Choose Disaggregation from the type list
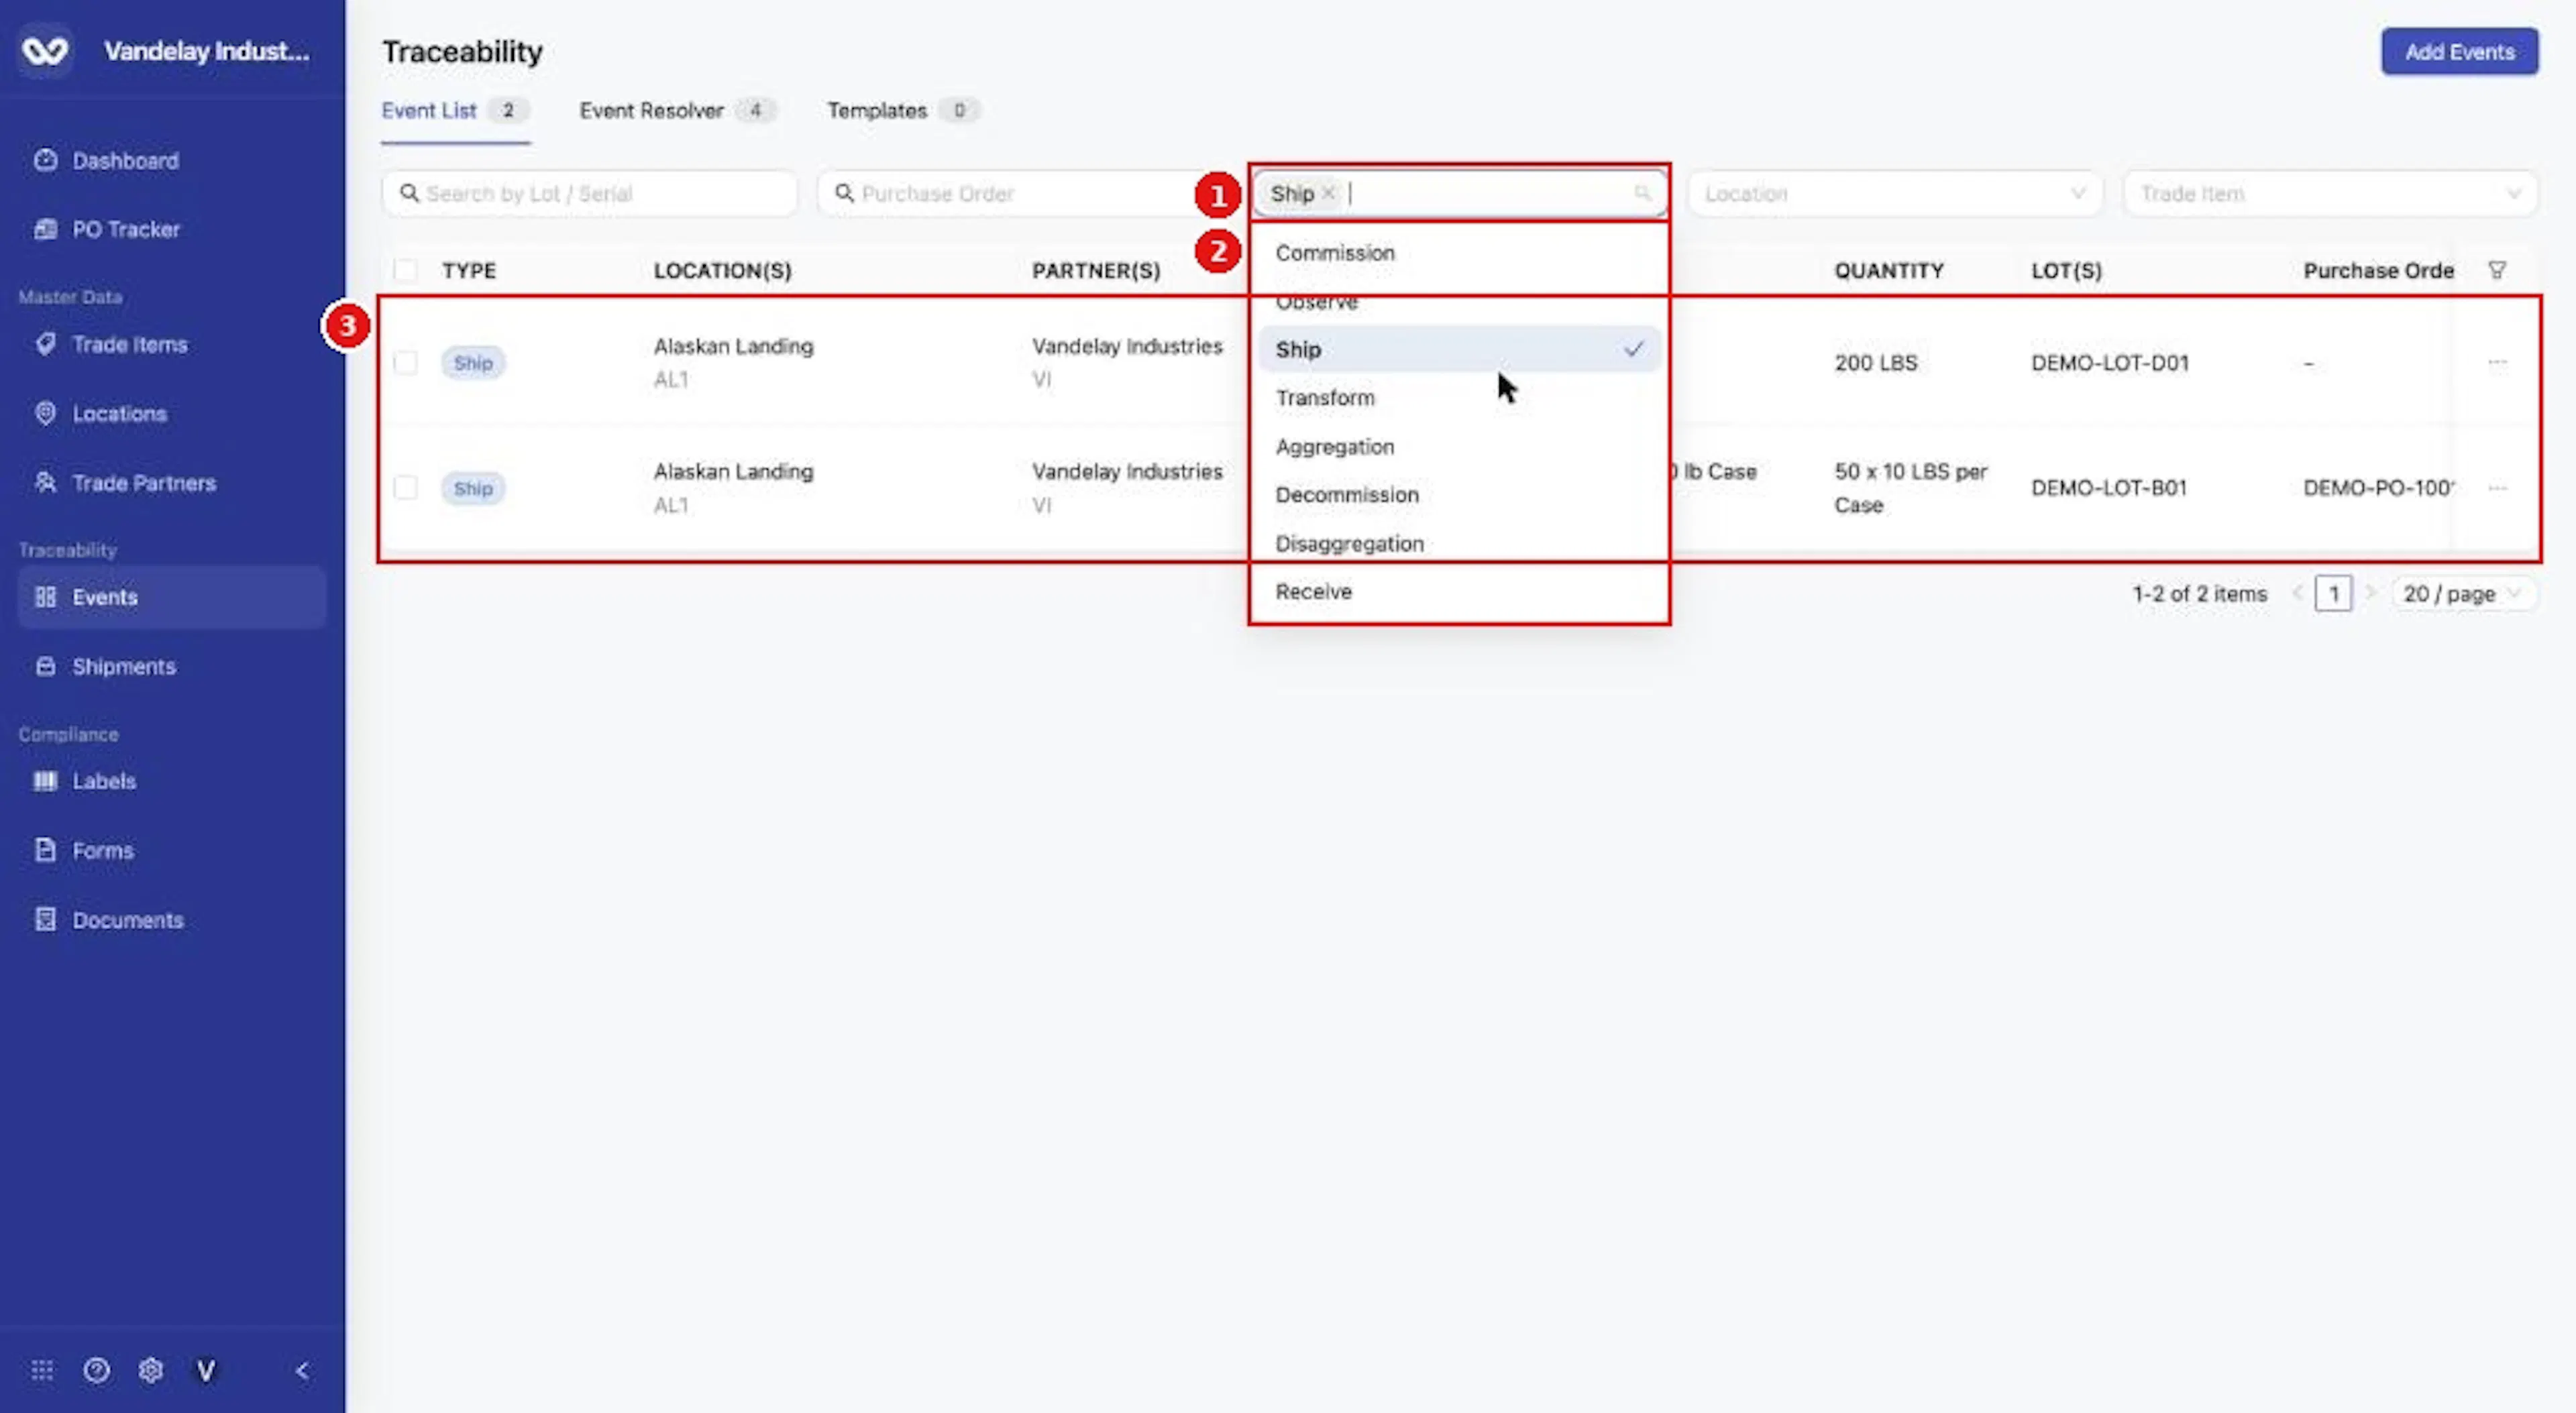 (x=1459, y=544)
